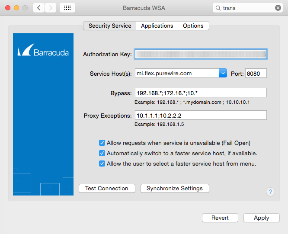Click the magnifier search icon
Viewport: 288px width, 234px height.
pyautogui.click(x=218, y=8)
